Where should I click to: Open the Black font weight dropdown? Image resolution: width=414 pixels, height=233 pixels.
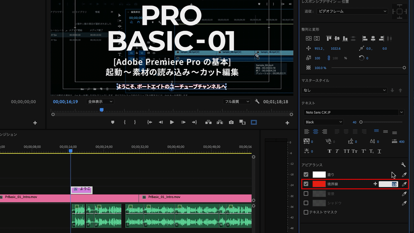[324, 122]
